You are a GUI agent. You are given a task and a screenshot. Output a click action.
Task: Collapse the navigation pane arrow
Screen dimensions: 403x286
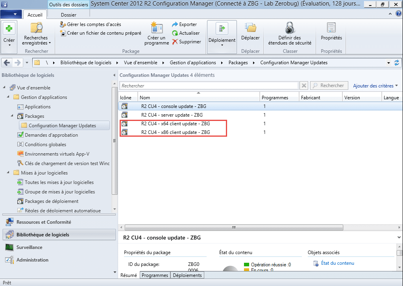point(115,75)
